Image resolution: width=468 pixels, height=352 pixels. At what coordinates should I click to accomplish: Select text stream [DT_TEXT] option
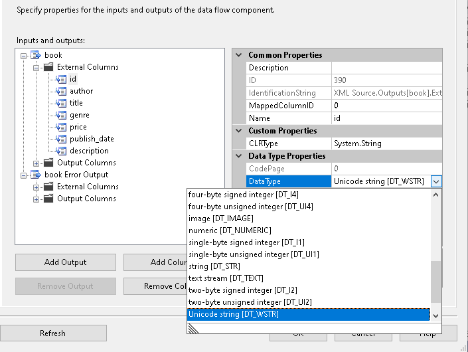click(219, 278)
